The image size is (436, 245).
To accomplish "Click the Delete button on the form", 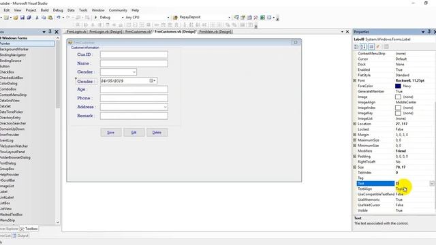I will 157,133.
